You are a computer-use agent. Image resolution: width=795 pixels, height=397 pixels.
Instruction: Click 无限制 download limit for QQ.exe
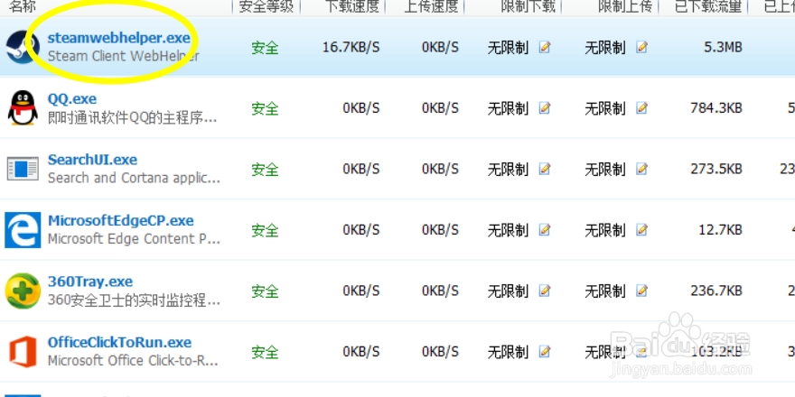tap(508, 108)
